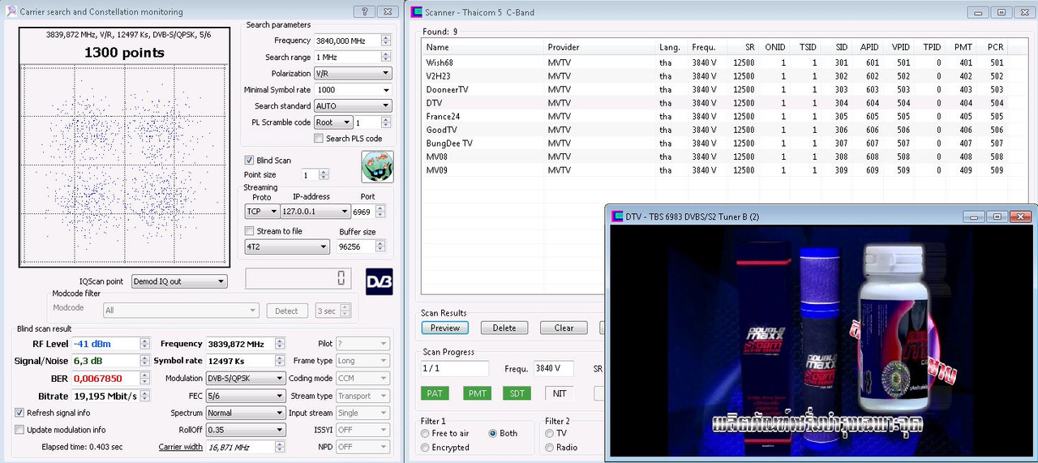Click the green PMT indicator
The image size is (1038, 463).
[477, 393]
